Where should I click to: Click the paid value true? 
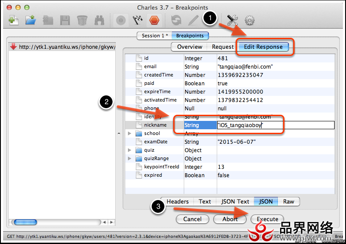pos(222,84)
